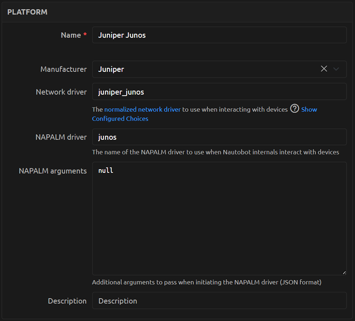Screen dimensions: 355x321
Task: Clear the Juniper manufacturer selection
Action: pyautogui.click(x=324, y=69)
